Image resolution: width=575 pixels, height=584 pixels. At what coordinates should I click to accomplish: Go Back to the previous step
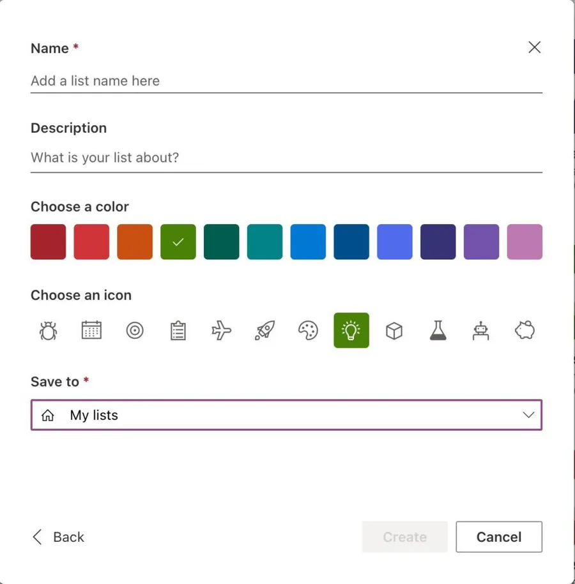click(x=59, y=537)
